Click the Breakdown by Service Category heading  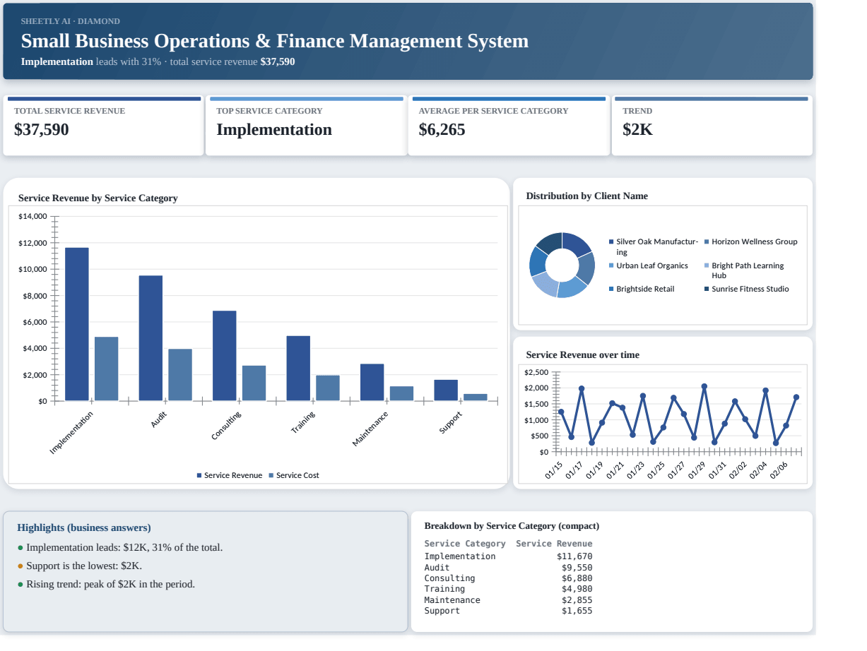pyautogui.click(x=512, y=526)
